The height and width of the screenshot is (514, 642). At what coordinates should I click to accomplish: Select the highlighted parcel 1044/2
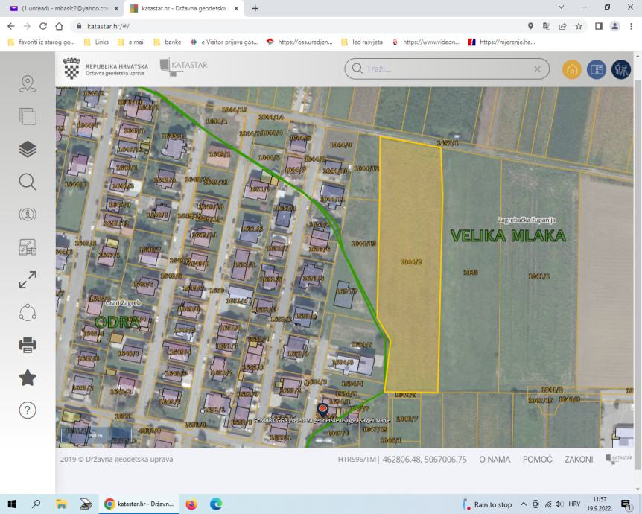click(410, 262)
